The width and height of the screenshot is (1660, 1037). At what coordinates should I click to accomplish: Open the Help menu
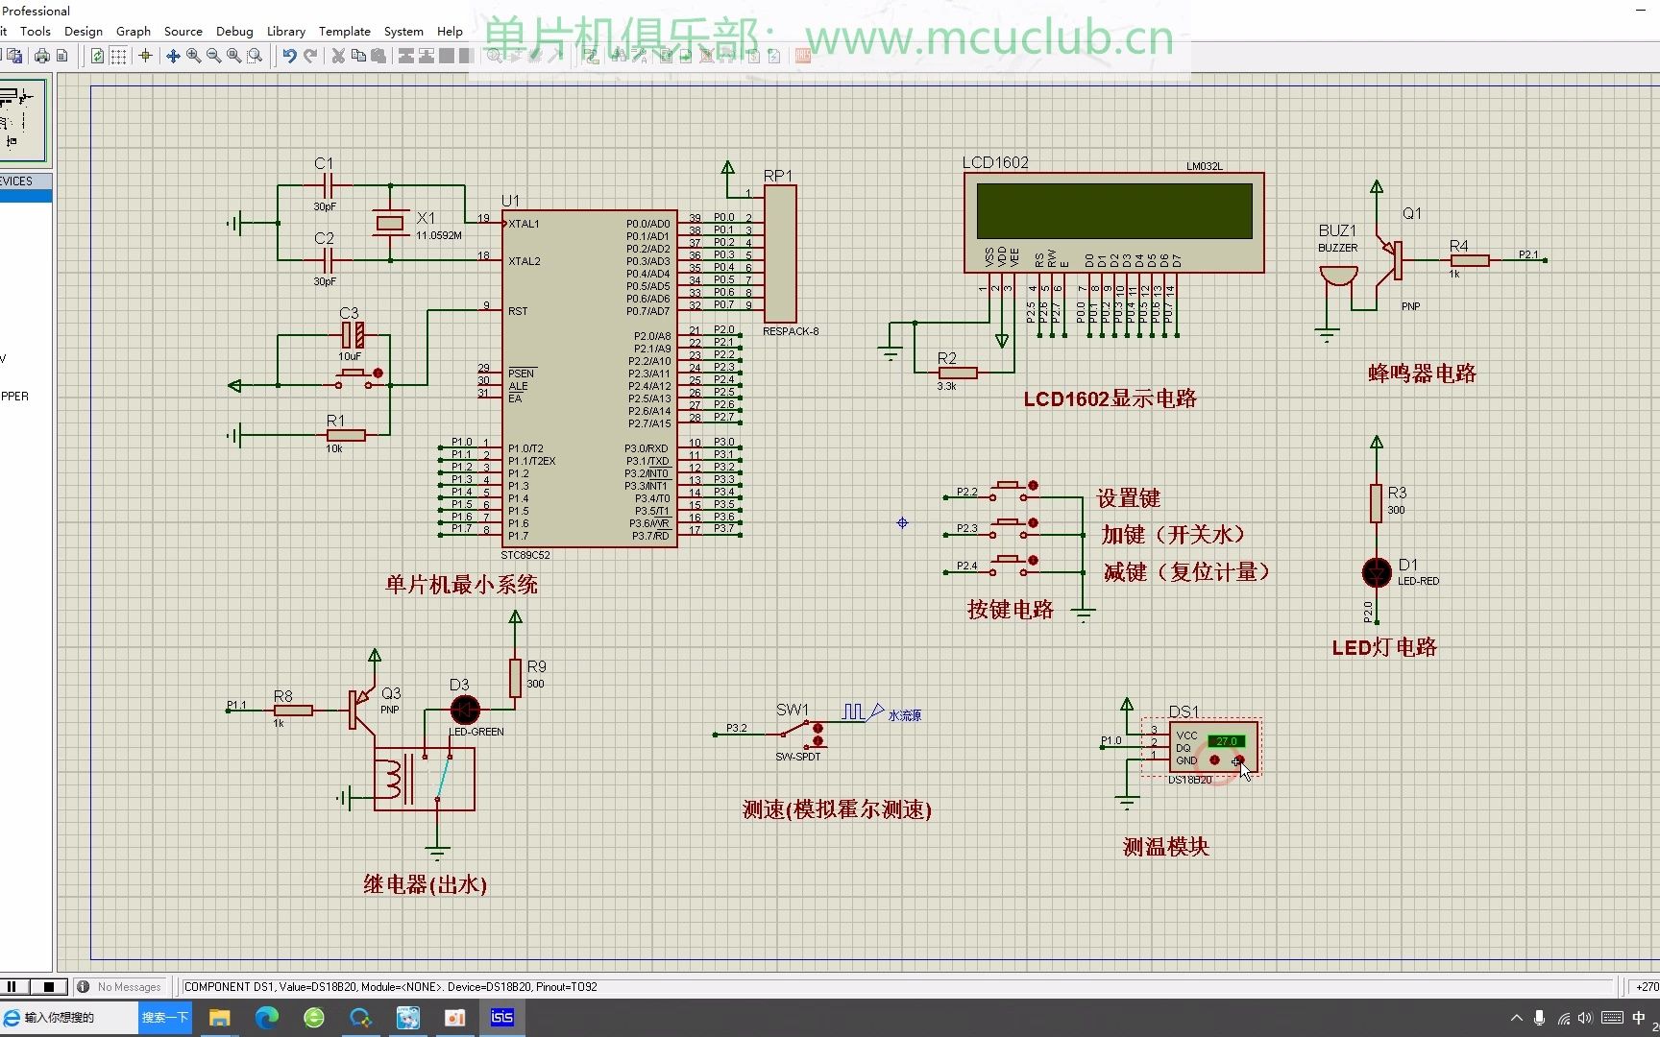[x=450, y=31]
